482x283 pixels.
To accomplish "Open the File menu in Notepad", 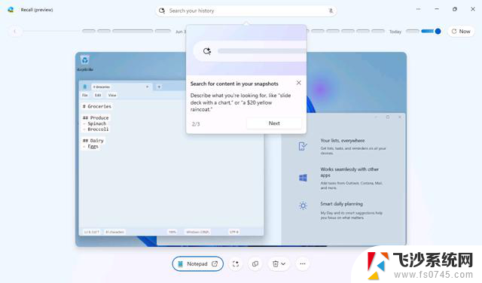I will pos(85,96).
